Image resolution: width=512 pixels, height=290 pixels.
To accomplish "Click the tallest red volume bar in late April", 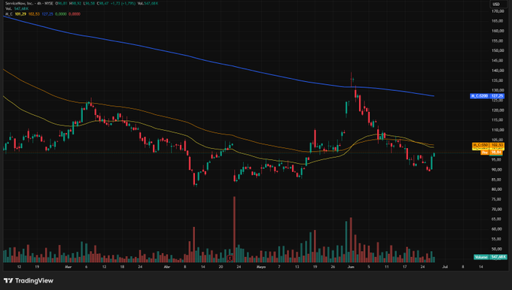I will click(234, 229).
